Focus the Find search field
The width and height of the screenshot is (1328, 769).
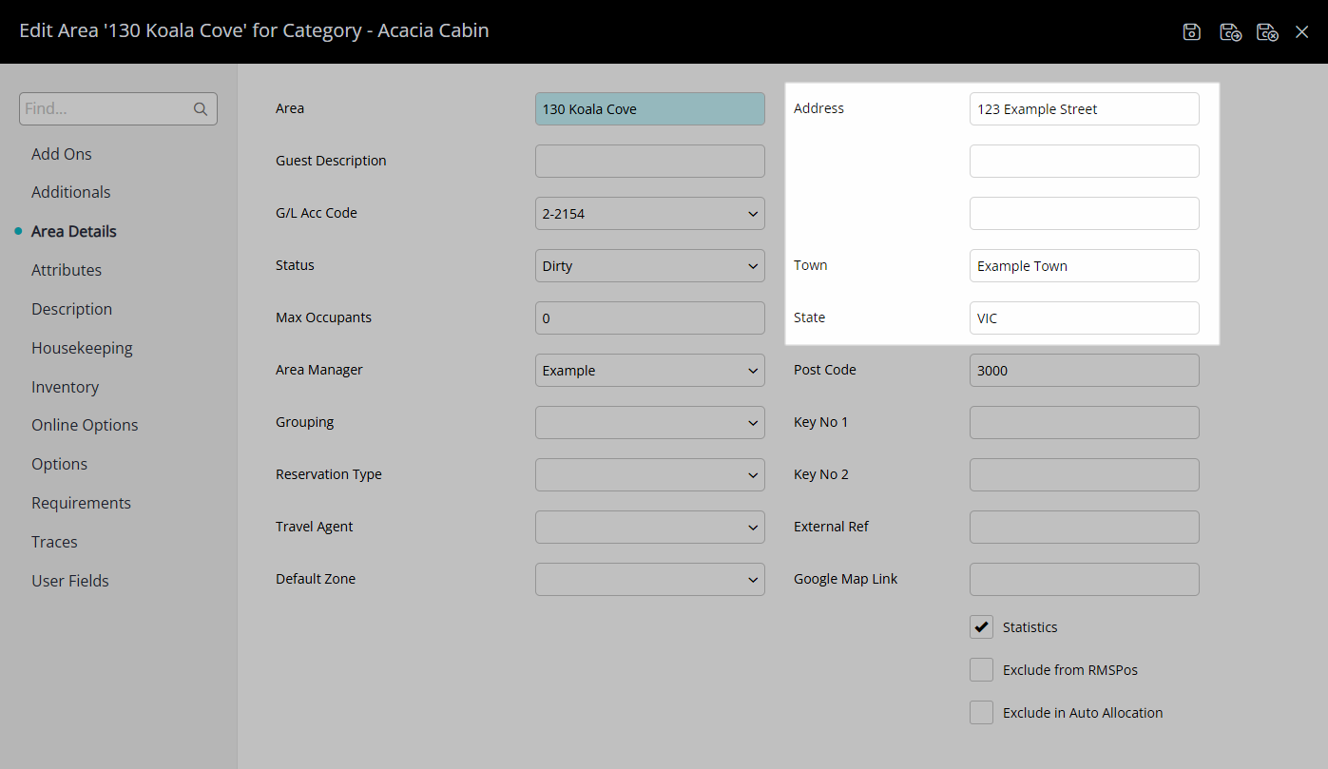[118, 109]
